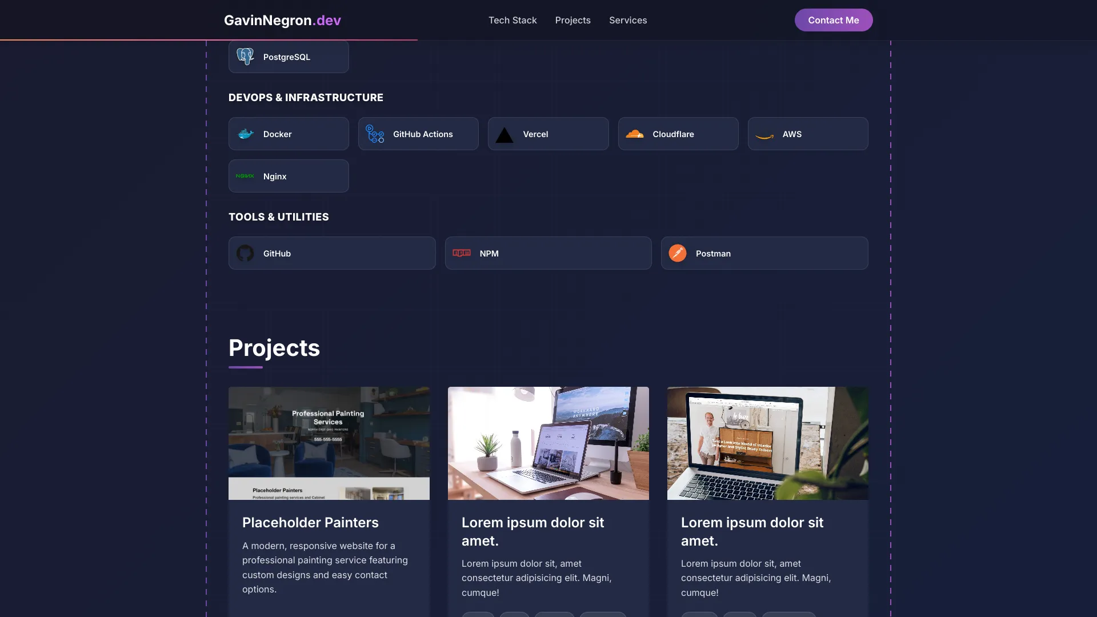Screen dimensions: 1097x617
Task: Click the Projects section heading
Action: [x=274, y=348]
